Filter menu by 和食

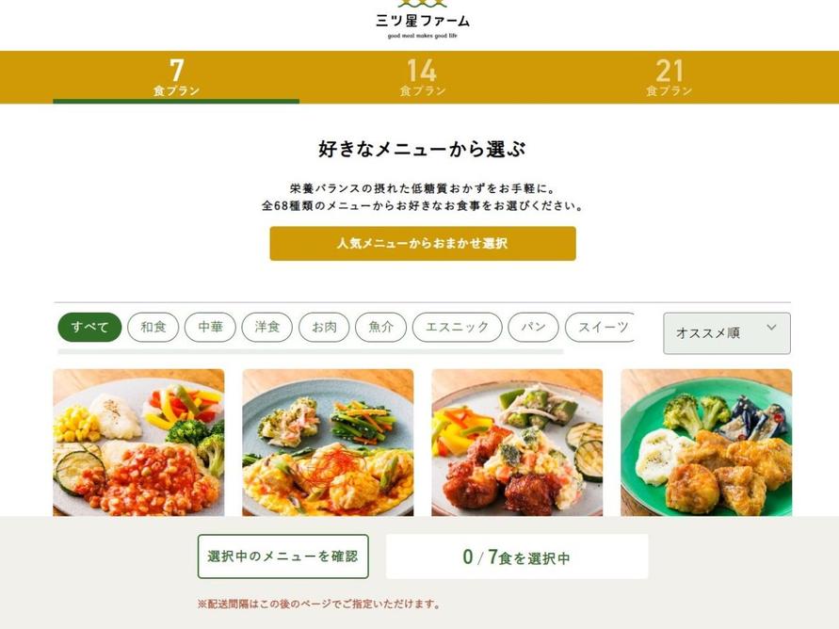pyautogui.click(x=153, y=327)
